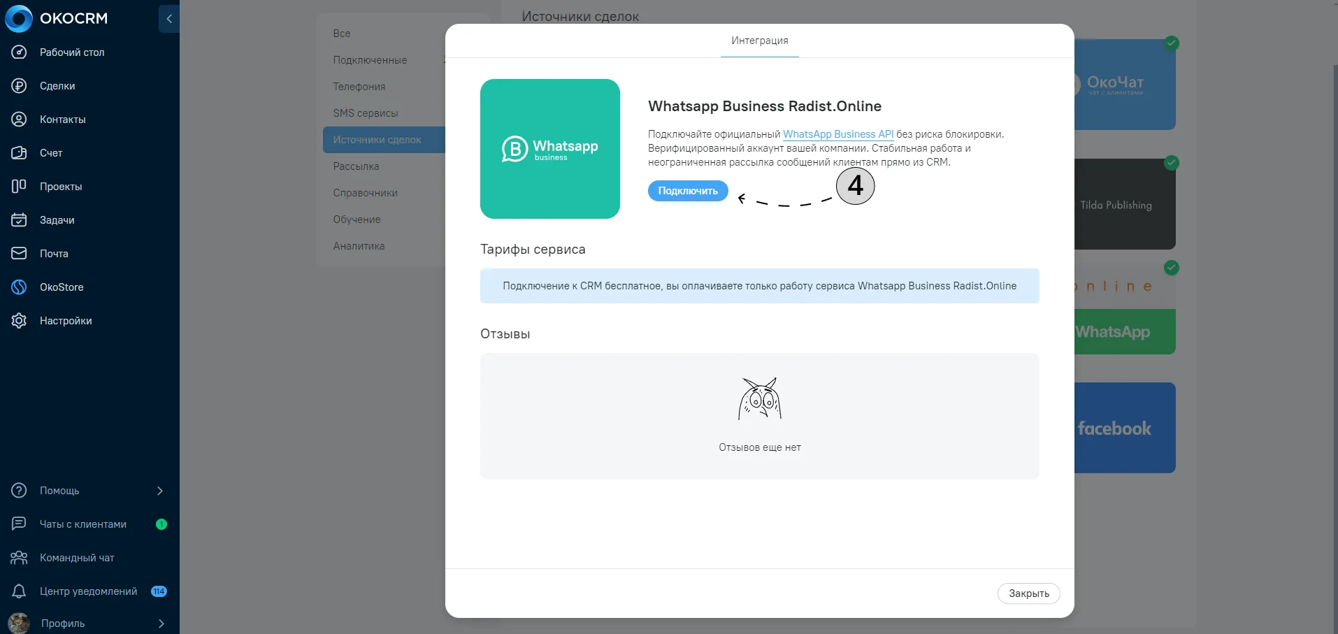Screen dimensions: 1338x634
Task: Go to Контакты via person icon
Action: (19, 120)
